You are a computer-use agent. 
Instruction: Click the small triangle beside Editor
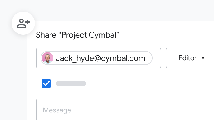(x=203, y=58)
